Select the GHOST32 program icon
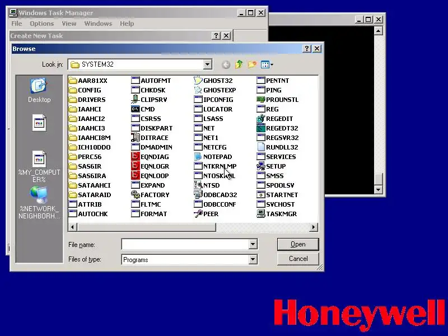This screenshot has height=336, width=448. (198, 81)
